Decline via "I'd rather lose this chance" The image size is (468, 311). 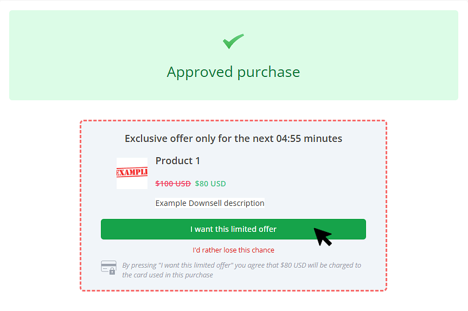tap(233, 250)
